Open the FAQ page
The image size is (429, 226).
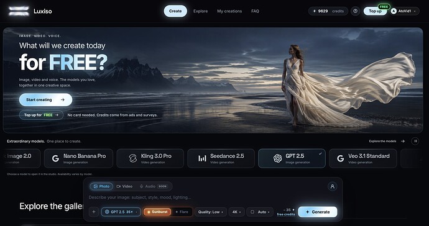coord(255,11)
